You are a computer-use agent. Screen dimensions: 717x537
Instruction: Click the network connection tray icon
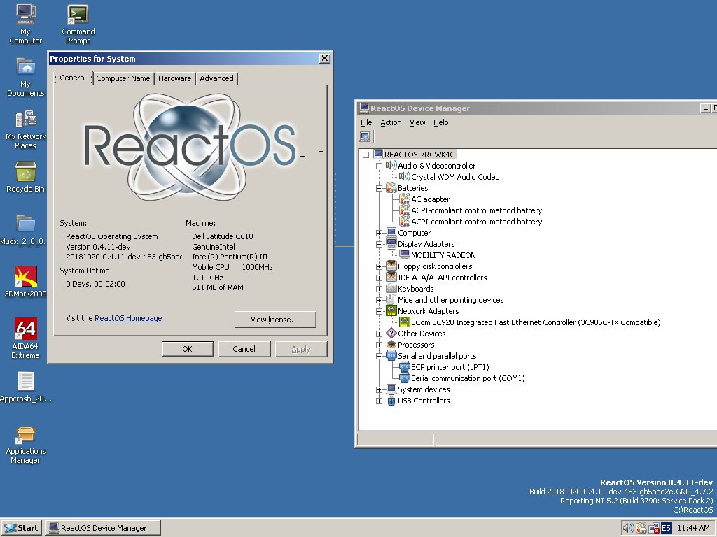pyautogui.click(x=654, y=528)
